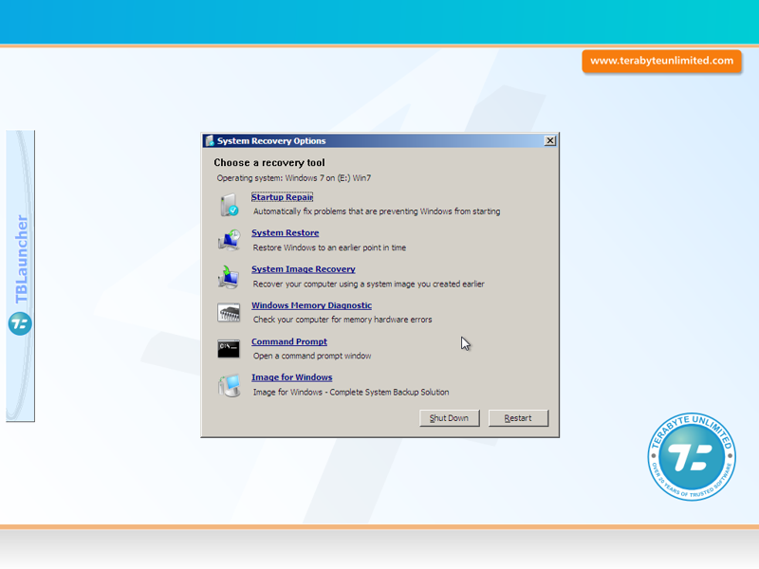
Task: Launch System Image Recovery link
Action: point(303,269)
